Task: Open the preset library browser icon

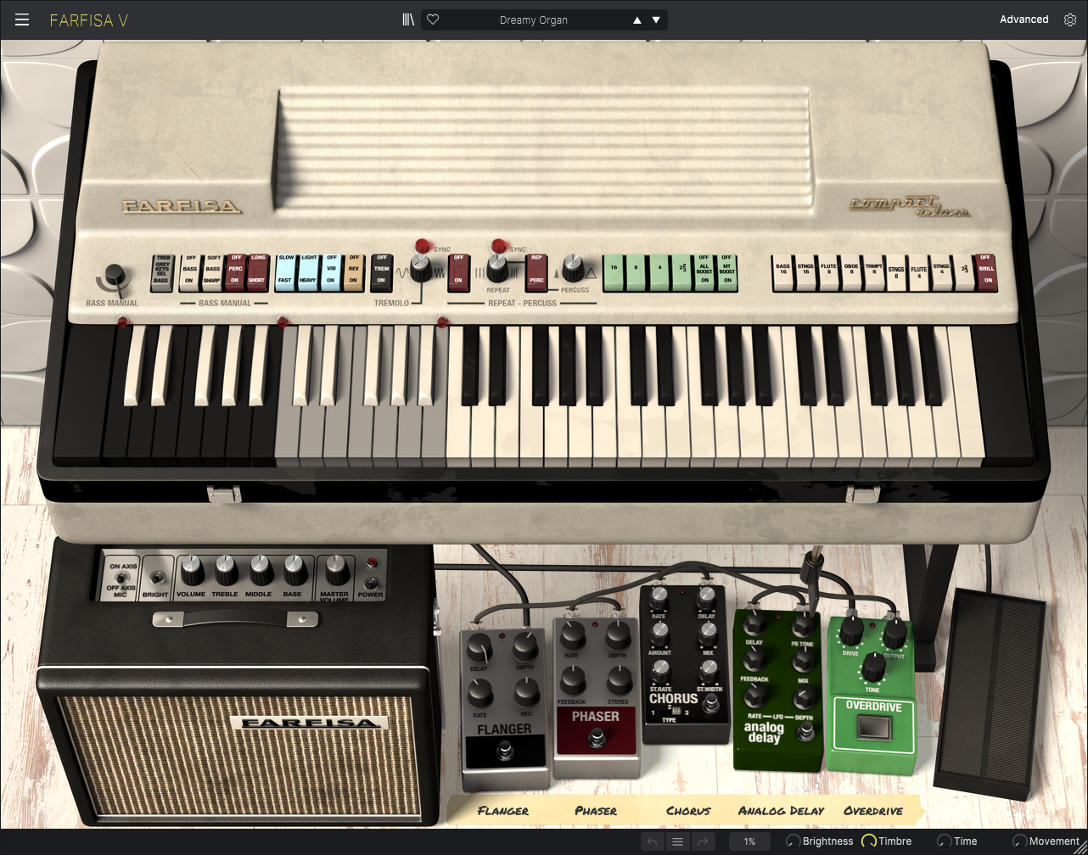Action: (x=408, y=20)
